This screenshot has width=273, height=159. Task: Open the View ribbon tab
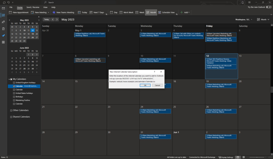pos(45,7)
